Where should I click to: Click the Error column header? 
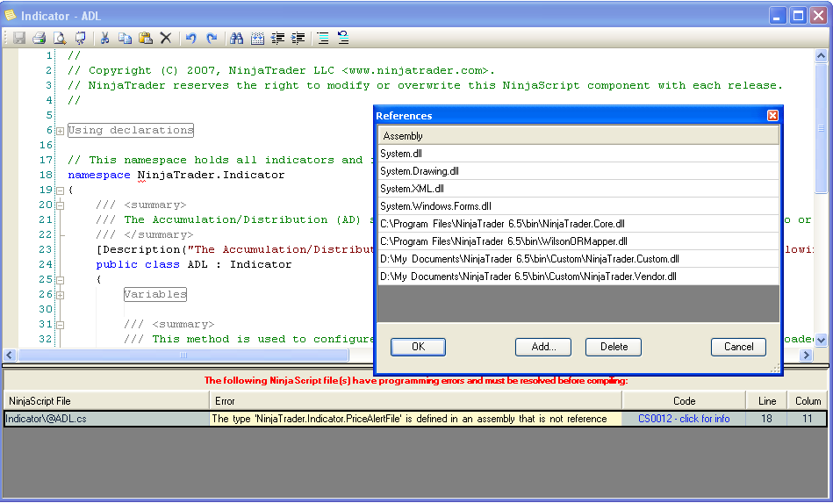(415, 401)
